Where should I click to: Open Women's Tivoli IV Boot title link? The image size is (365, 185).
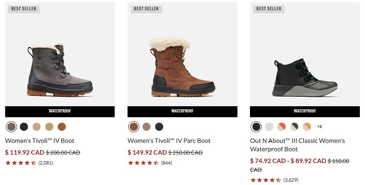coord(40,141)
